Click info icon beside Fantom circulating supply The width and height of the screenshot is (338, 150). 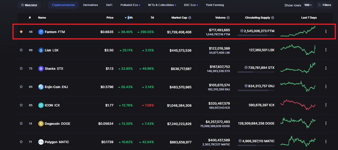pos(242,31)
